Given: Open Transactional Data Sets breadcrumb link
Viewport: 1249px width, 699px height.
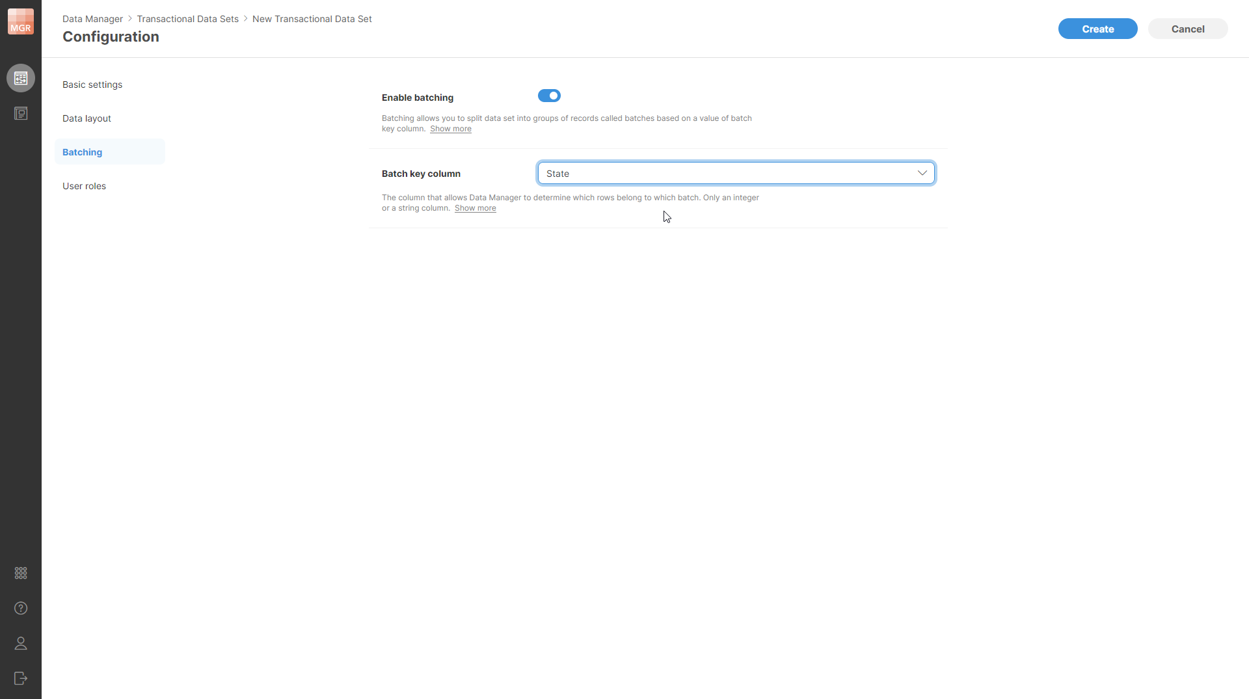Looking at the screenshot, I should coord(187,19).
